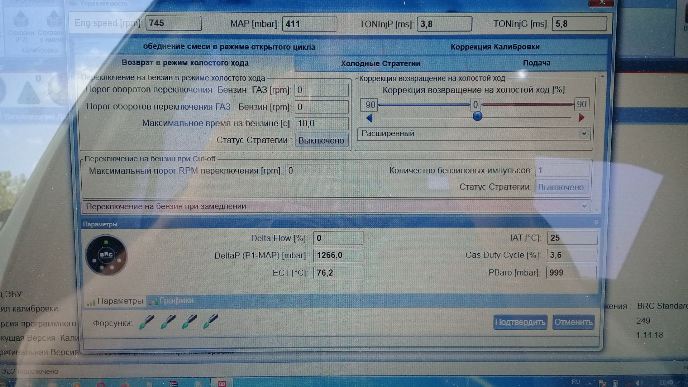Click the 'Eng speed [rpm]' value 745
Viewport: 688px width, 387px height.
click(173, 23)
